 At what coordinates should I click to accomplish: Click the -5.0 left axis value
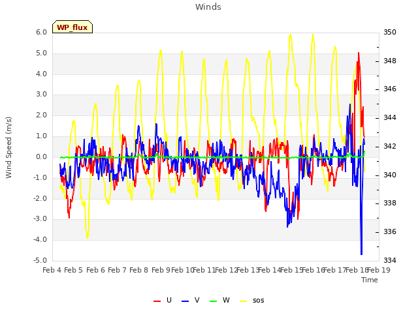(40, 260)
